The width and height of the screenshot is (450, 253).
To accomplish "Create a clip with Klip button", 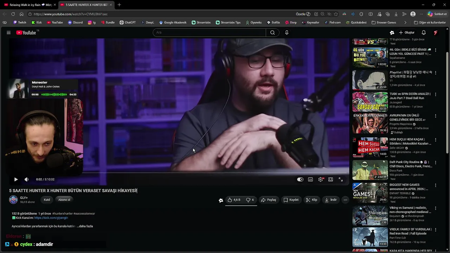I will point(311,200).
